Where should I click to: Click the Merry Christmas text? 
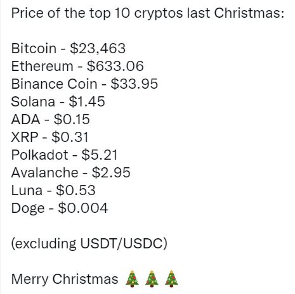(x=65, y=279)
